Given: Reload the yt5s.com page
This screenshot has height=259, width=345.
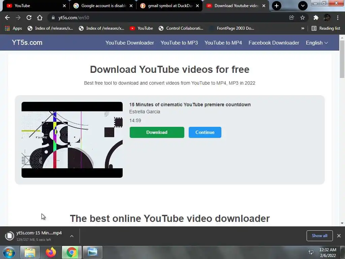Looking at the screenshot, I should [x=29, y=18].
